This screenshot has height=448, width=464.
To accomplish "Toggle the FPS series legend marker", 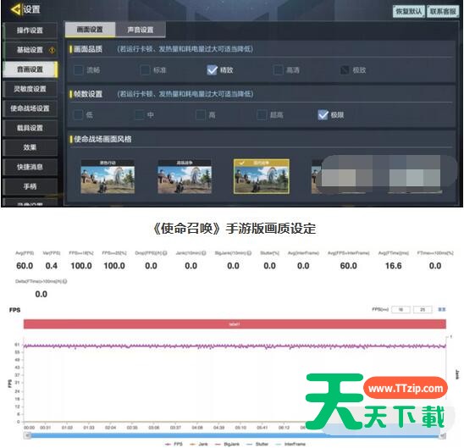I will point(168,444).
